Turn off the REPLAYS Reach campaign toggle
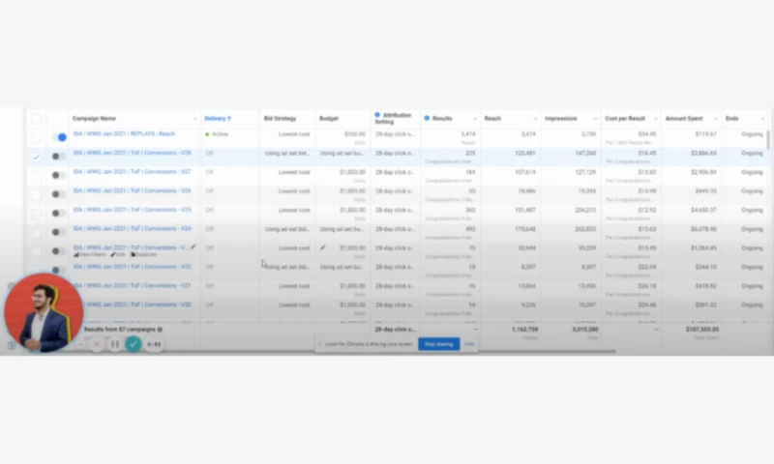This screenshot has width=774, height=464. pos(60,137)
